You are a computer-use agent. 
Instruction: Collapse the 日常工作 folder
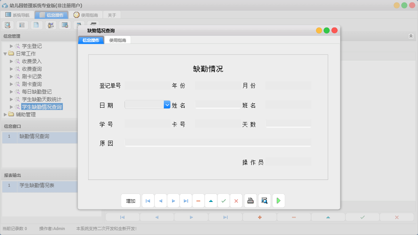coord(5,54)
